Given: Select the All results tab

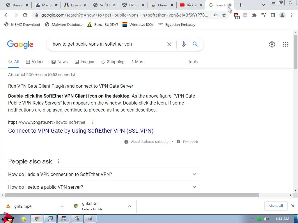Looking at the screenshot, I should [13, 62].
